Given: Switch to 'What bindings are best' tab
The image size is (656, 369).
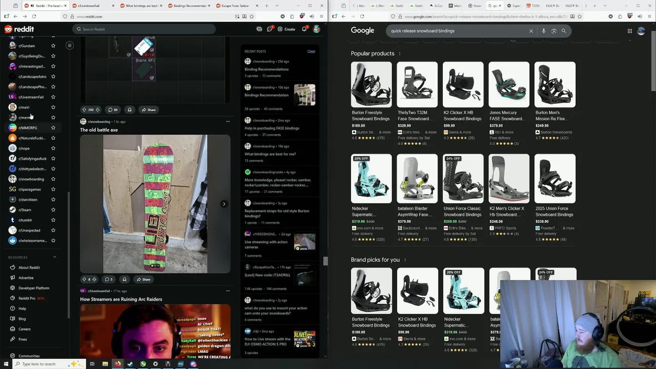Looking at the screenshot, I should click(x=141, y=6).
